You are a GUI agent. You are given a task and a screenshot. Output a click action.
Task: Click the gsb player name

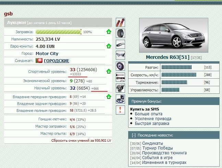[x=8, y=14]
